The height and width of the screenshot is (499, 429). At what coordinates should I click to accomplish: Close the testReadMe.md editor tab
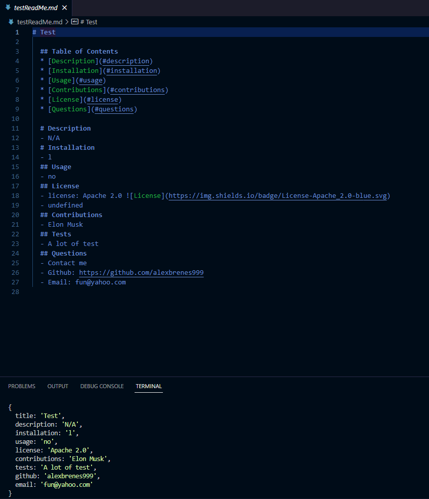pyautogui.click(x=63, y=8)
